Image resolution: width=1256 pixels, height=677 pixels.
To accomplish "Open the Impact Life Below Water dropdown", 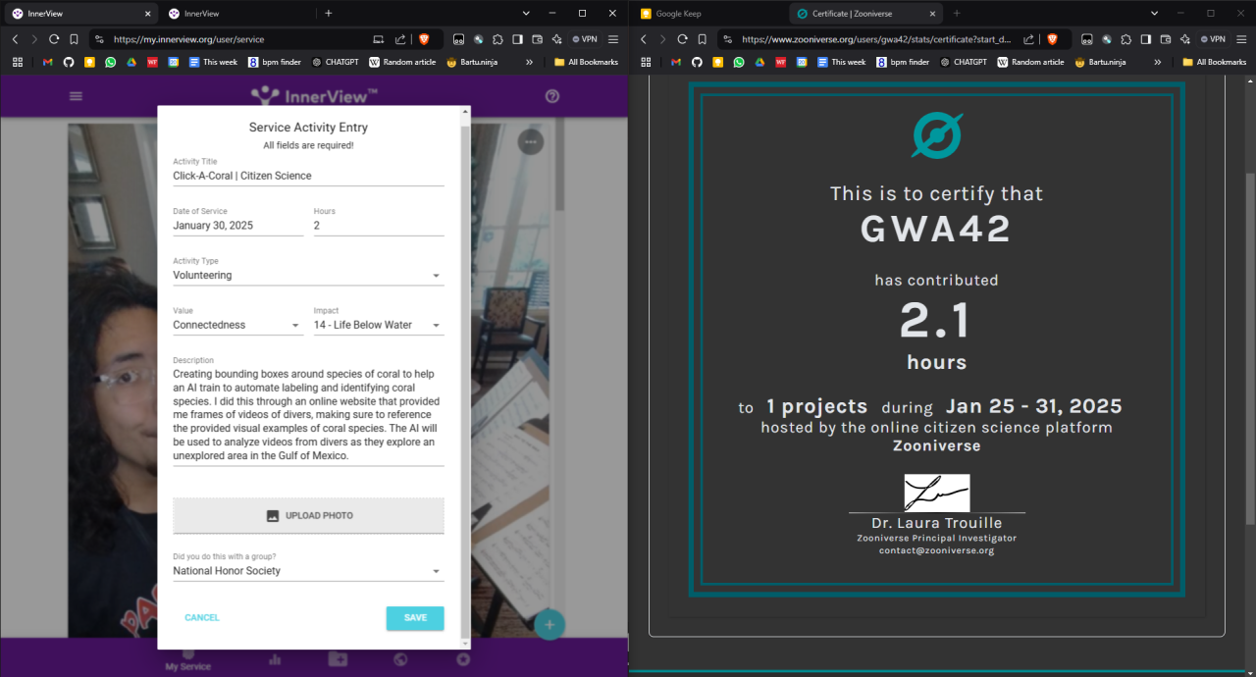I will click(x=379, y=325).
